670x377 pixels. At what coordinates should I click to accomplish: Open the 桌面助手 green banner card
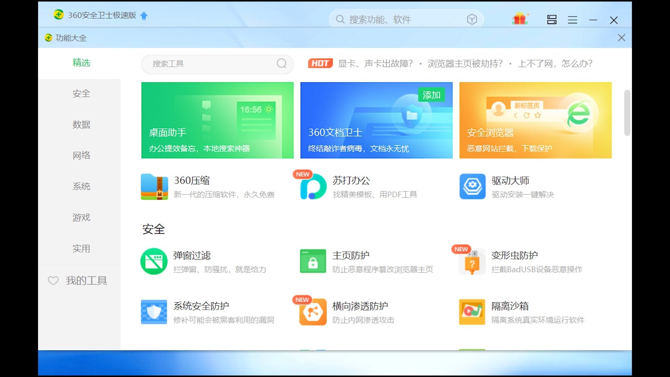pyautogui.click(x=217, y=120)
